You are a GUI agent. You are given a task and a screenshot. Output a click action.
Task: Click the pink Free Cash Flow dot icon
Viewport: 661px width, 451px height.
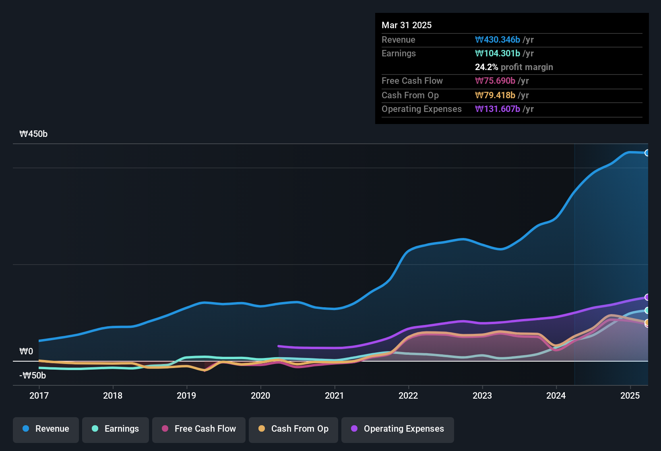click(x=164, y=429)
